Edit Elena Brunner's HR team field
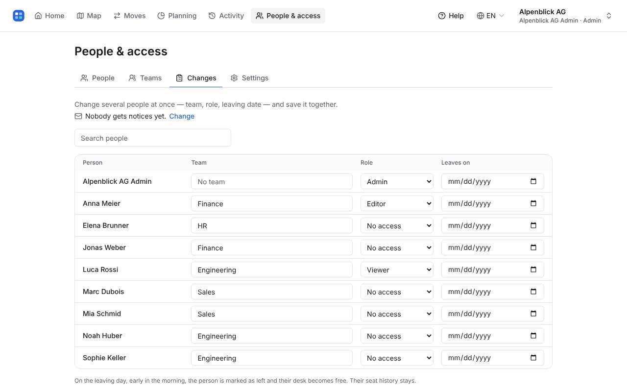627x392 pixels. tap(272, 225)
